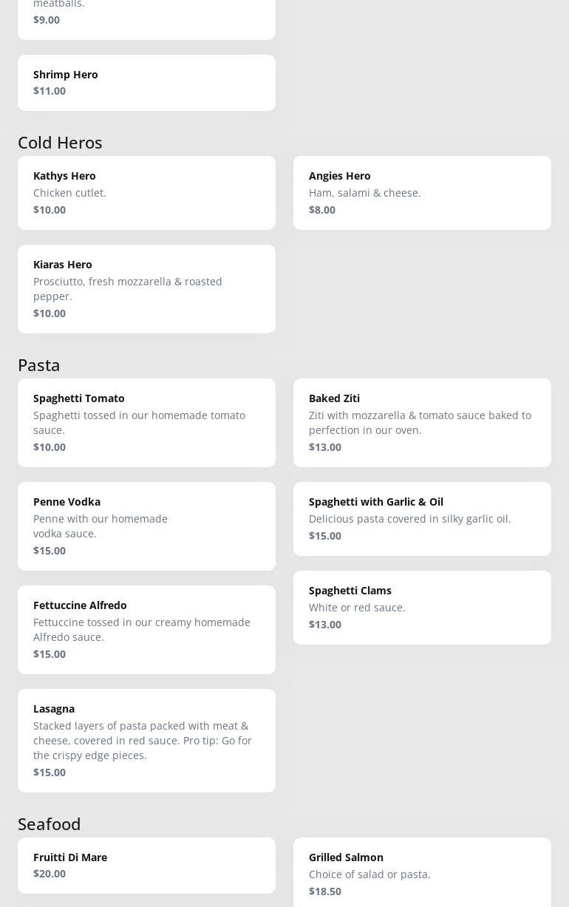The image size is (569, 907).
Task: Open the Kathys Hero item card
Action: 146,193
